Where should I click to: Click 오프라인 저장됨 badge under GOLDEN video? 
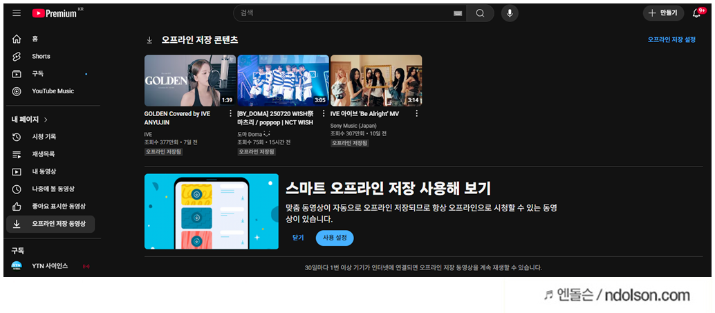tap(164, 152)
